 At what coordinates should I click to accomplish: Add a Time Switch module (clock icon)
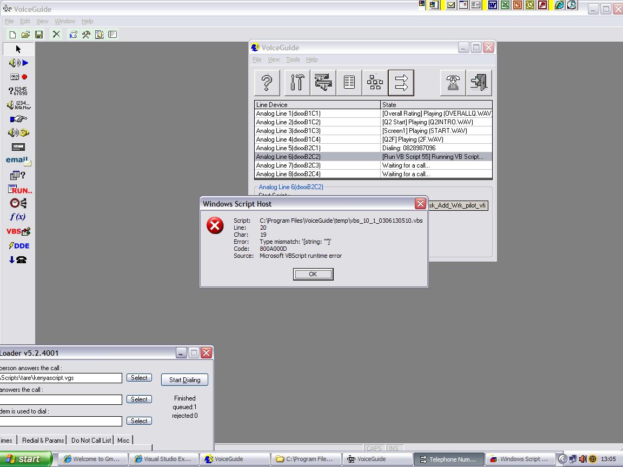(18, 203)
